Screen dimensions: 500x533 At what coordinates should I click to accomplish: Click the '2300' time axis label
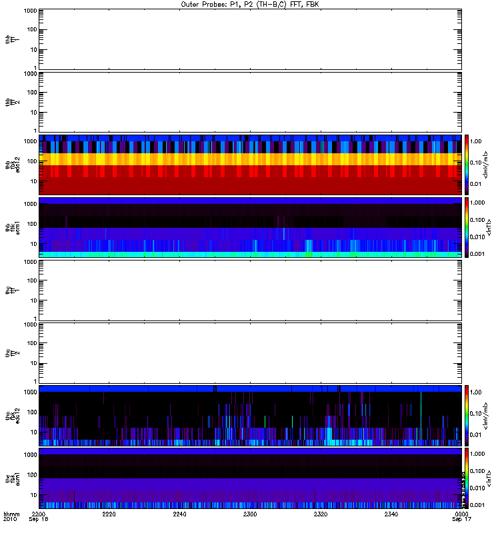click(x=250, y=514)
